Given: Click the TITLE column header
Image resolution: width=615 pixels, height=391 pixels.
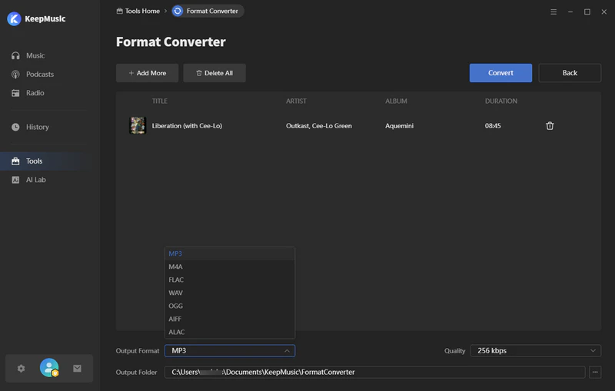Looking at the screenshot, I should click(160, 101).
